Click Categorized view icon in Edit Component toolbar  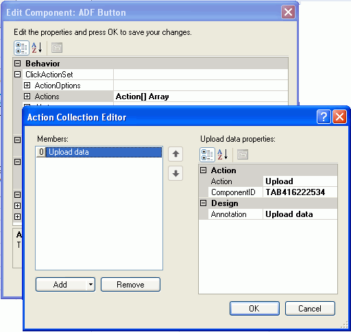(x=21, y=48)
